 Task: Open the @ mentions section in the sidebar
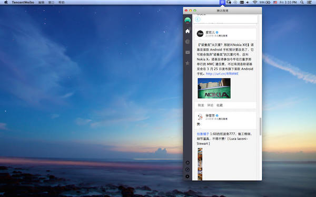[x=187, y=42]
